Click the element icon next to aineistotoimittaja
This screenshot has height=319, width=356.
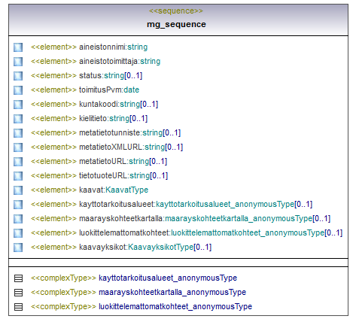pyautogui.click(x=18, y=62)
